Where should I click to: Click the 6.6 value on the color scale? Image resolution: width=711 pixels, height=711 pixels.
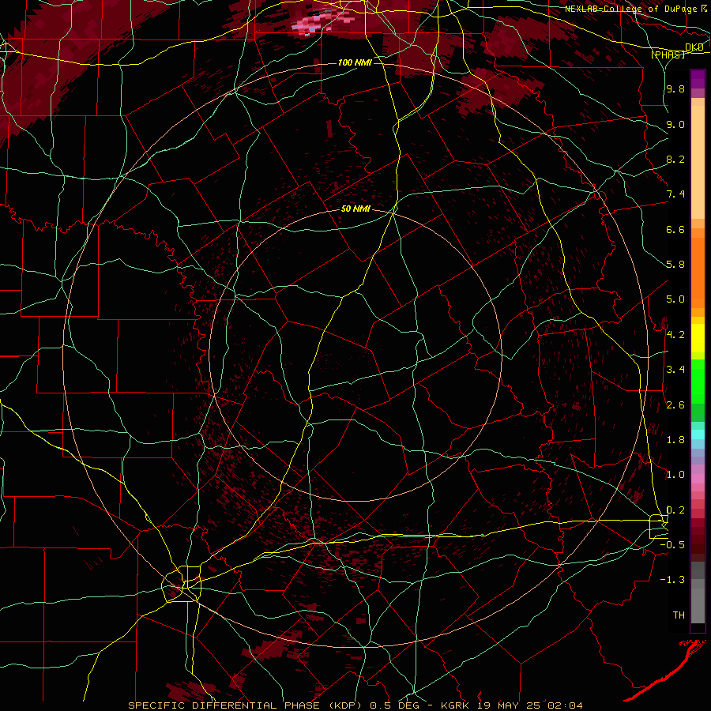click(x=675, y=229)
